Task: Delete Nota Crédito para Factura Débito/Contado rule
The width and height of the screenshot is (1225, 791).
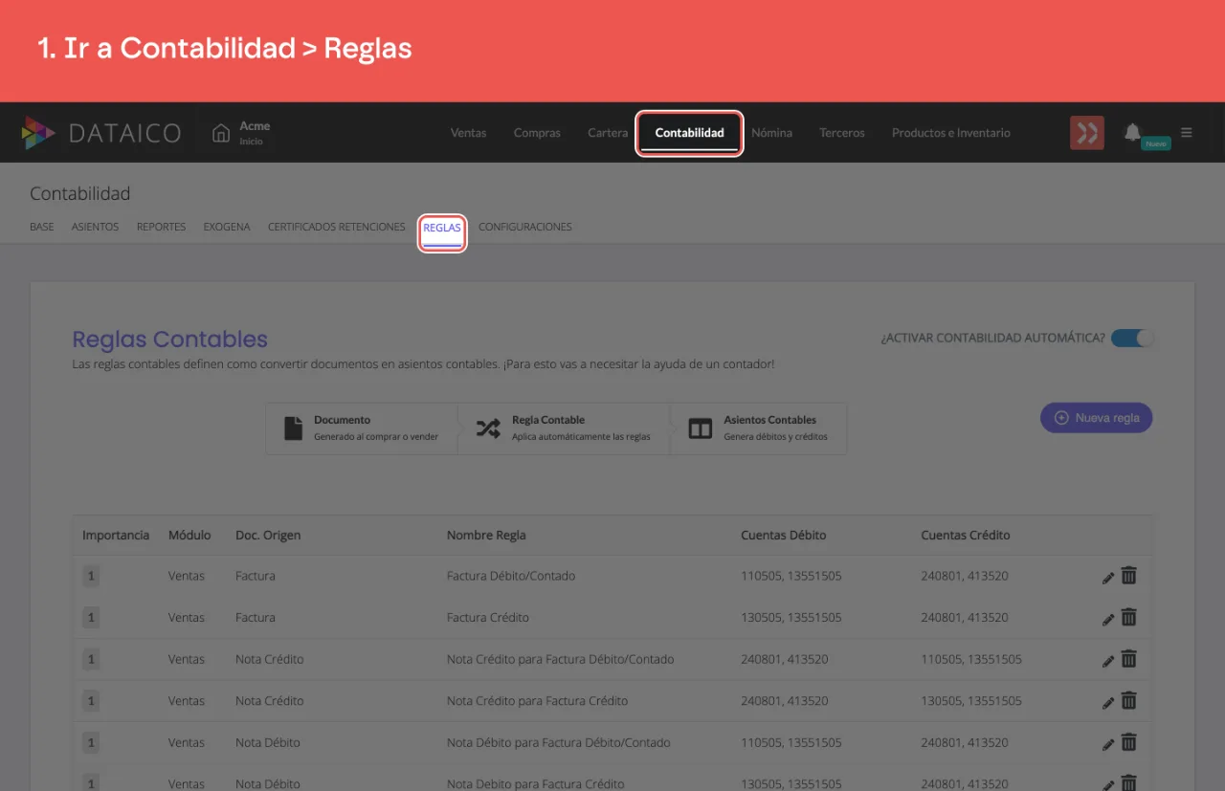Action: pos(1129,659)
